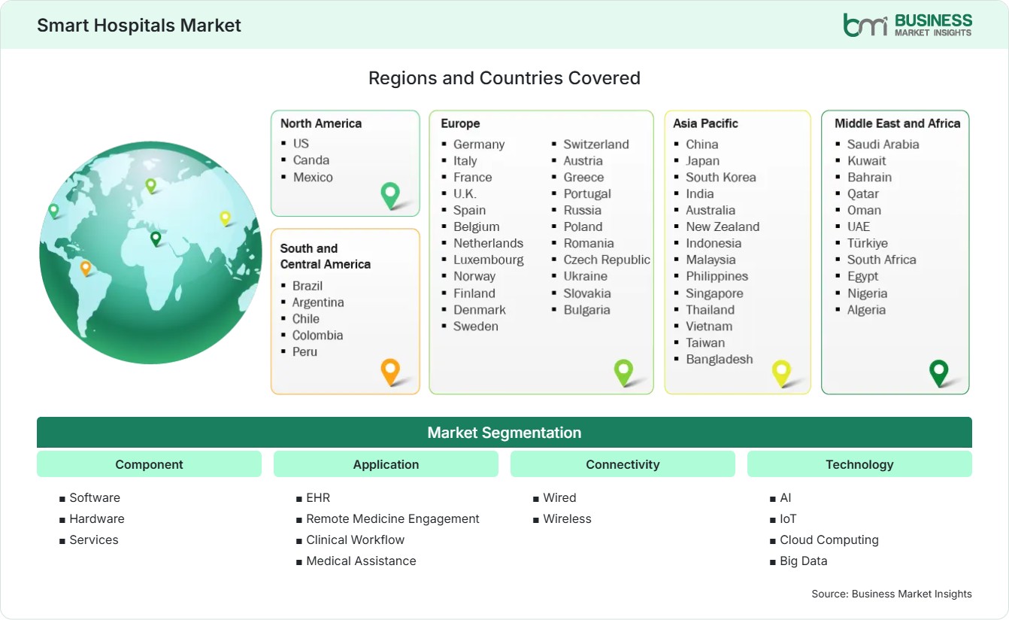Click Argentina in the country list
This screenshot has height=620, width=1009.
coord(318,302)
